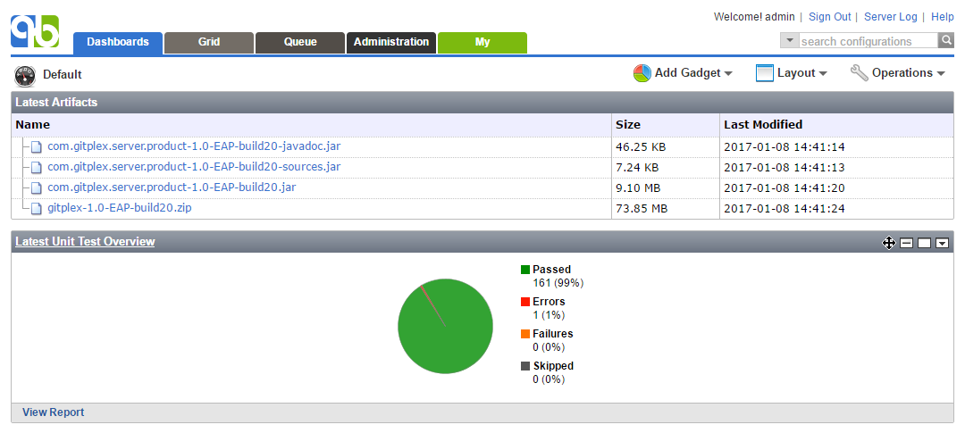The image size is (965, 433).
Task: Click the green pie chart area
Action: coord(446,326)
